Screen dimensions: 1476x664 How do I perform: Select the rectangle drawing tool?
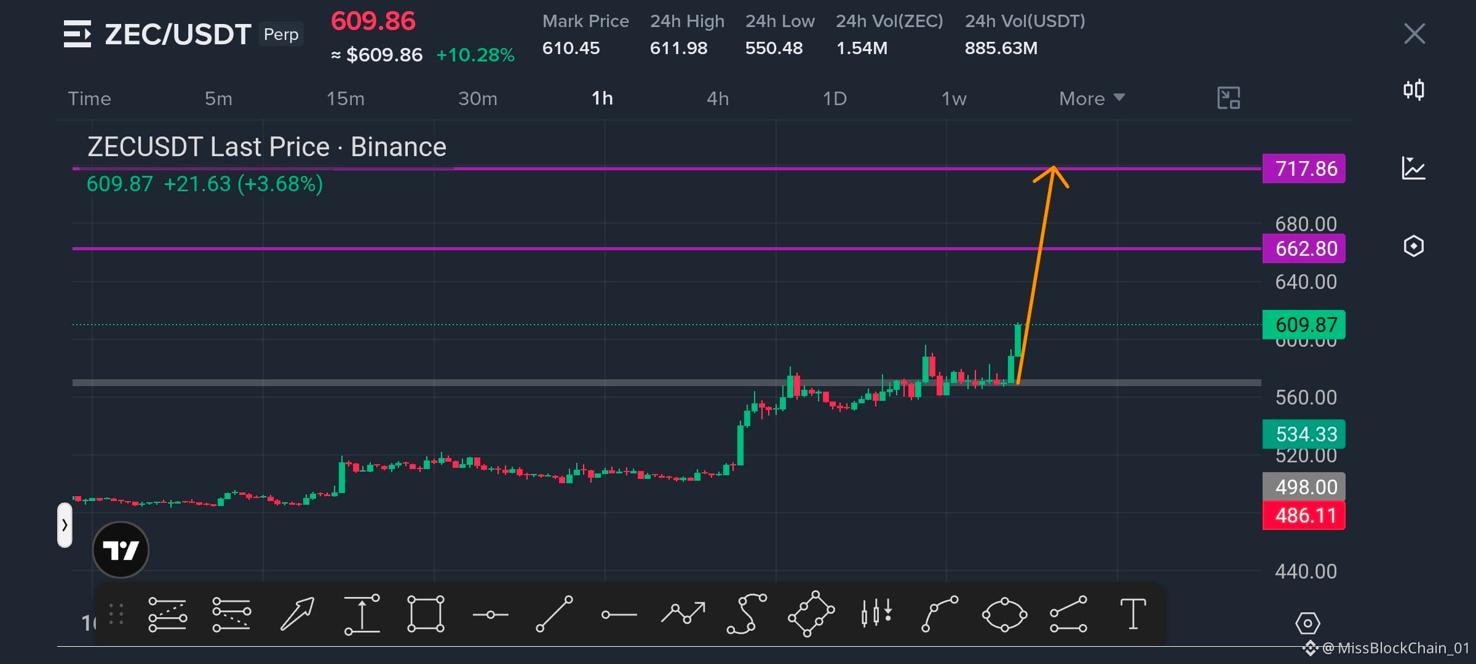[426, 614]
